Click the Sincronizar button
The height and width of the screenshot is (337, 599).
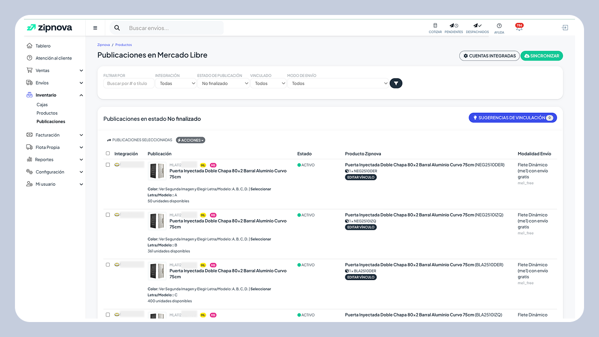tap(542, 56)
